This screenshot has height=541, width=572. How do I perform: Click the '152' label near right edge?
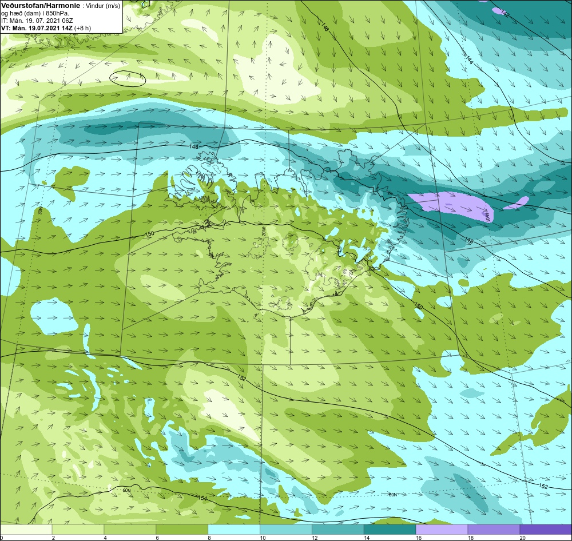[x=543, y=486]
